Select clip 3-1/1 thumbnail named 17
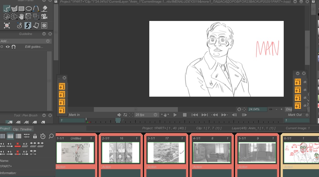 (166, 153)
